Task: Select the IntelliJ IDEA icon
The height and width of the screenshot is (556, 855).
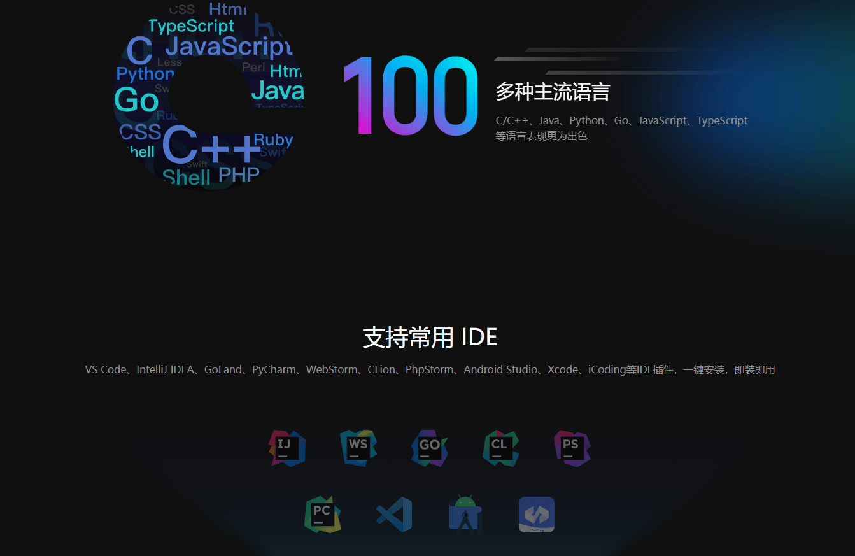Action: point(286,448)
